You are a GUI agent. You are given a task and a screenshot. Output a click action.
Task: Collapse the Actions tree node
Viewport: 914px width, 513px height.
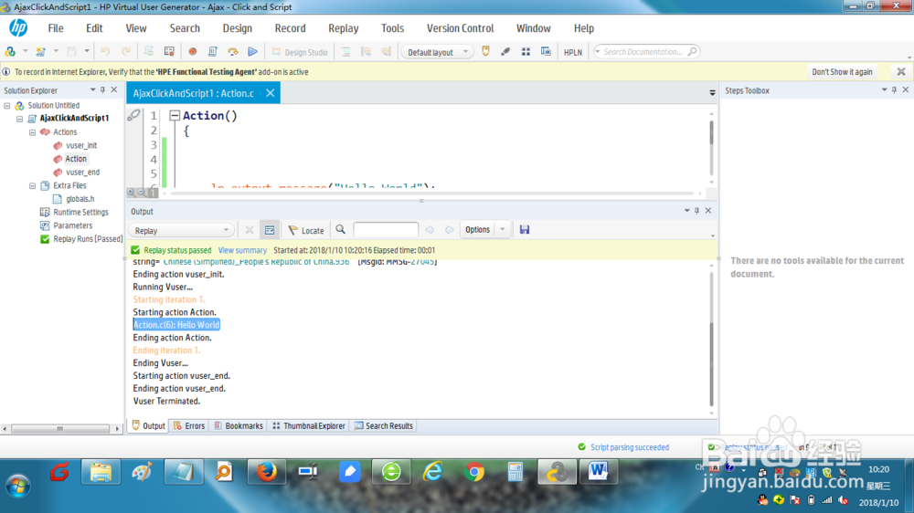click(33, 132)
